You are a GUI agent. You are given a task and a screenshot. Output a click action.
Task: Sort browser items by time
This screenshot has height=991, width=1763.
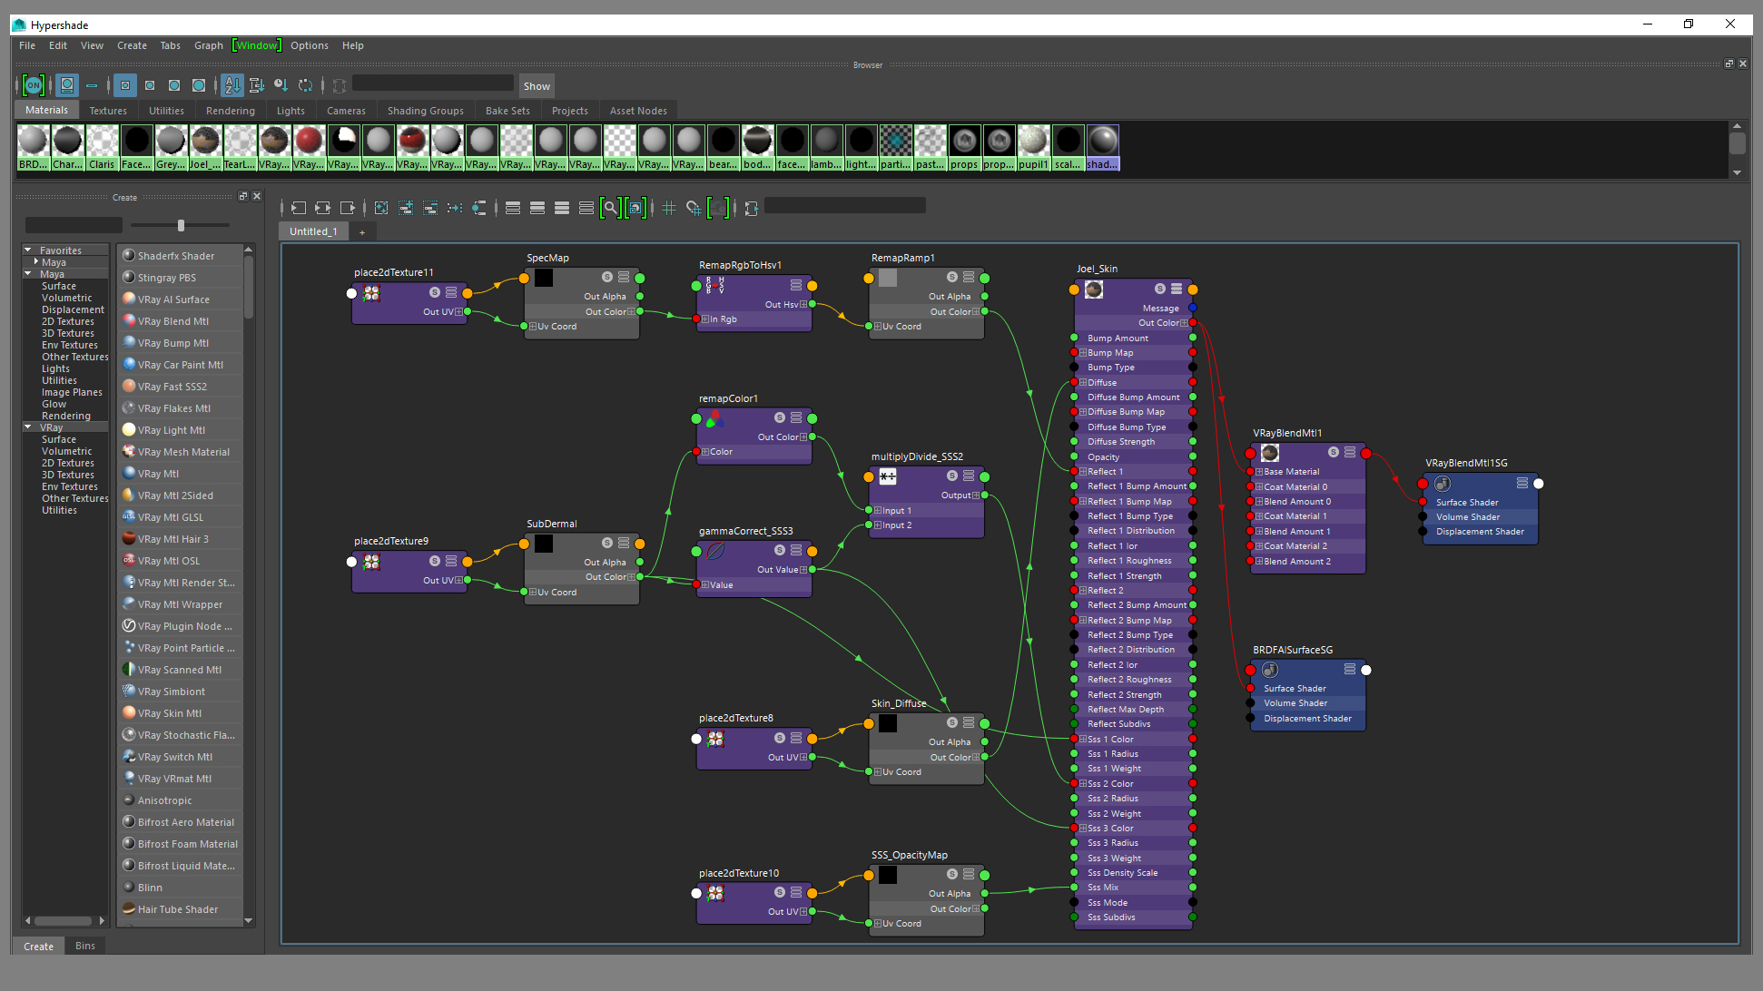pyautogui.click(x=281, y=85)
